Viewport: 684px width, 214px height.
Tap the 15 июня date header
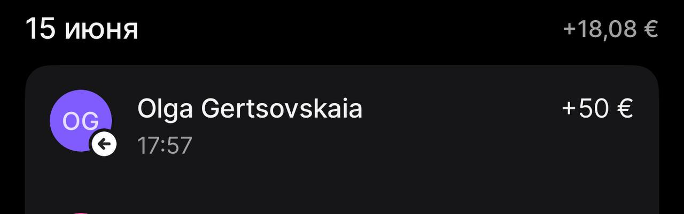[82, 29]
